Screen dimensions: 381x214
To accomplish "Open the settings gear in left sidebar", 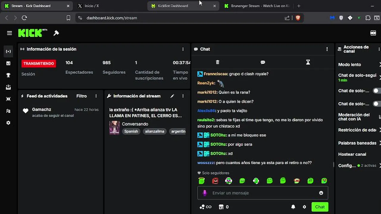I will point(8,123).
